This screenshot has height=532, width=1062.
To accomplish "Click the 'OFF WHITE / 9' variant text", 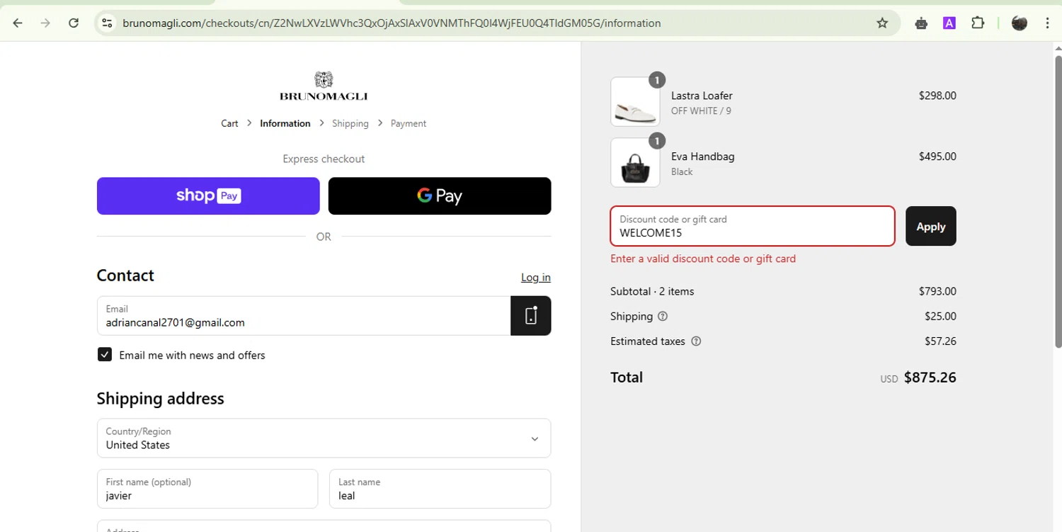I will (701, 111).
